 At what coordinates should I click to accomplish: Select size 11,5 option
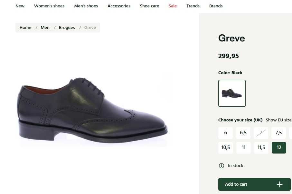[261, 148]
